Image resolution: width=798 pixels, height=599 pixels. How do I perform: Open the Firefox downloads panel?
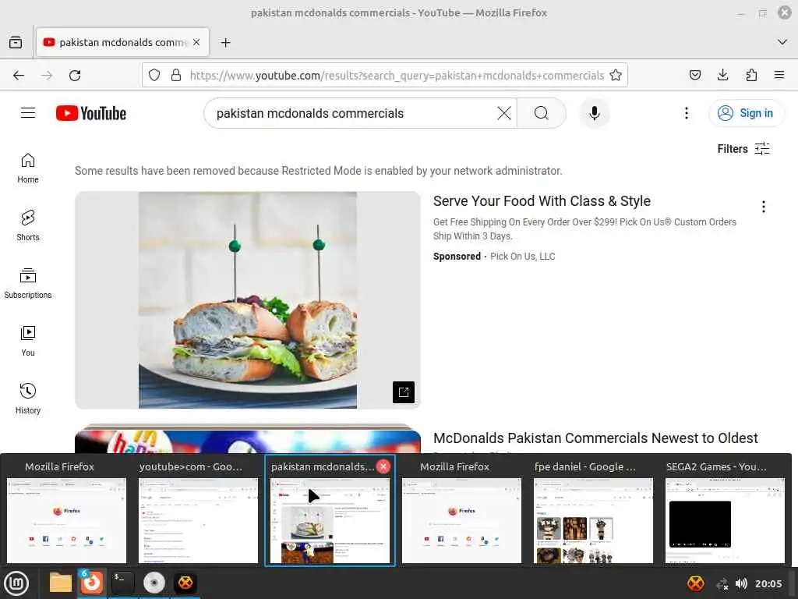[722, 76]
